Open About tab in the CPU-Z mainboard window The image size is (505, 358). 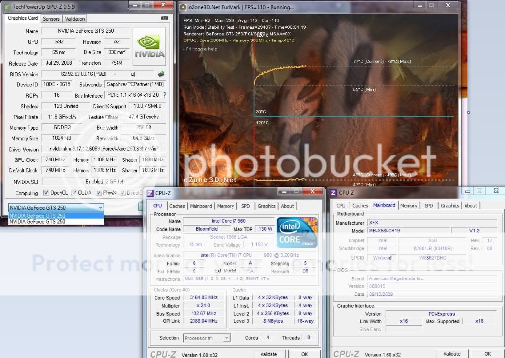click(x=470, y=206)
